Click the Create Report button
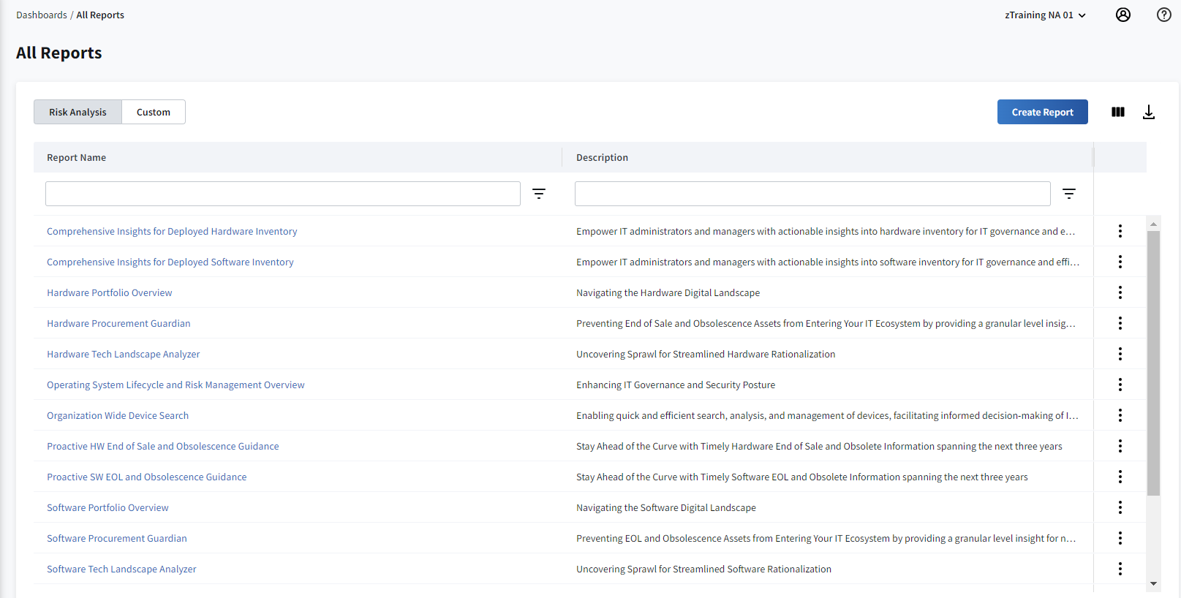Screen dimensions: 1181x598 [x=1043, y=112]
